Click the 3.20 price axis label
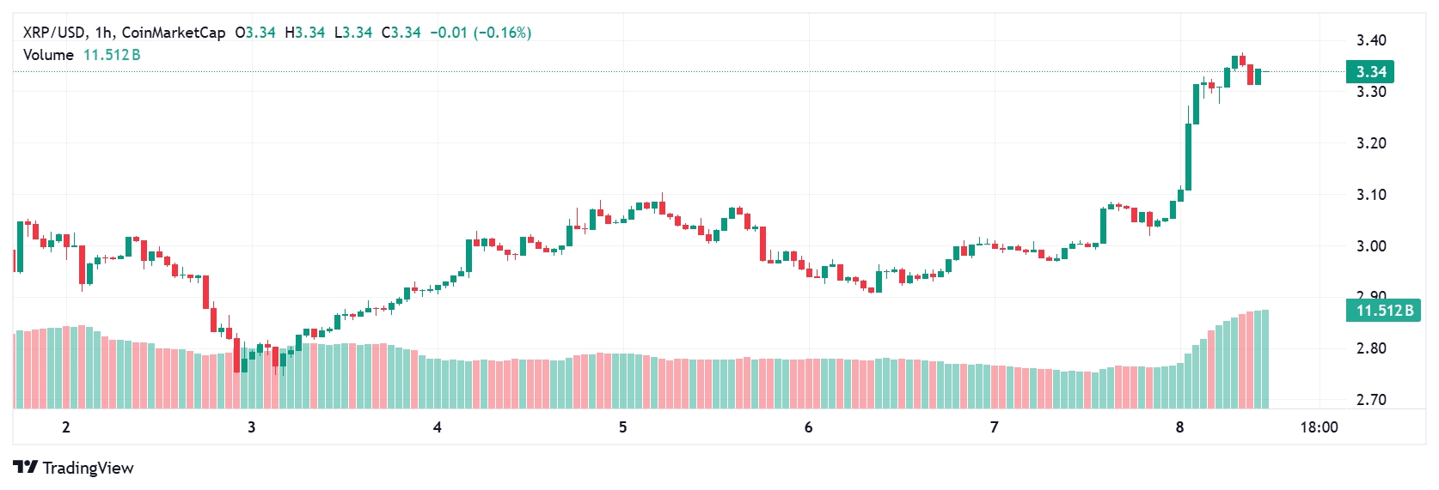Viewport: 1439px width, 490px height. click(x=1371, y=143)
